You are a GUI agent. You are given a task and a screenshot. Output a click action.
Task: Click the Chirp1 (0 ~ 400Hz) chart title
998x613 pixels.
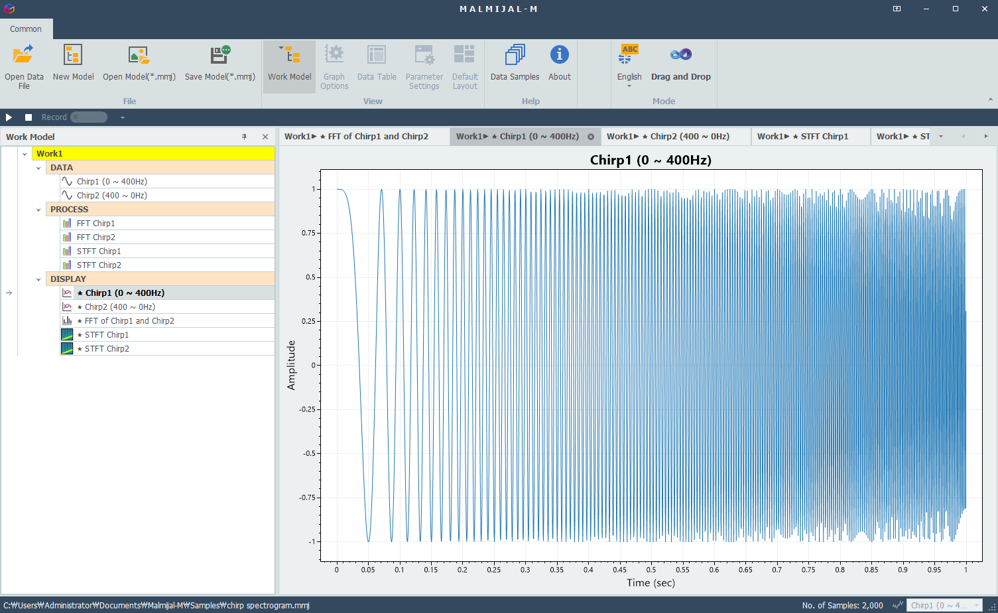click(651, 160)
